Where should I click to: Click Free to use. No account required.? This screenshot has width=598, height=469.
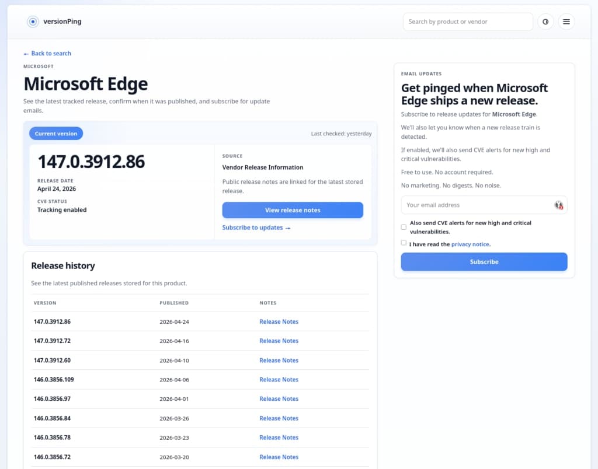click(x=447, y=172)
